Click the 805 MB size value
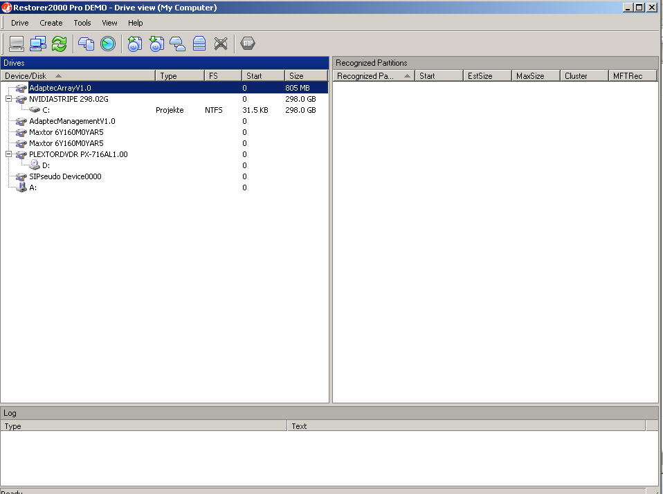 click(x=298, y=88)
